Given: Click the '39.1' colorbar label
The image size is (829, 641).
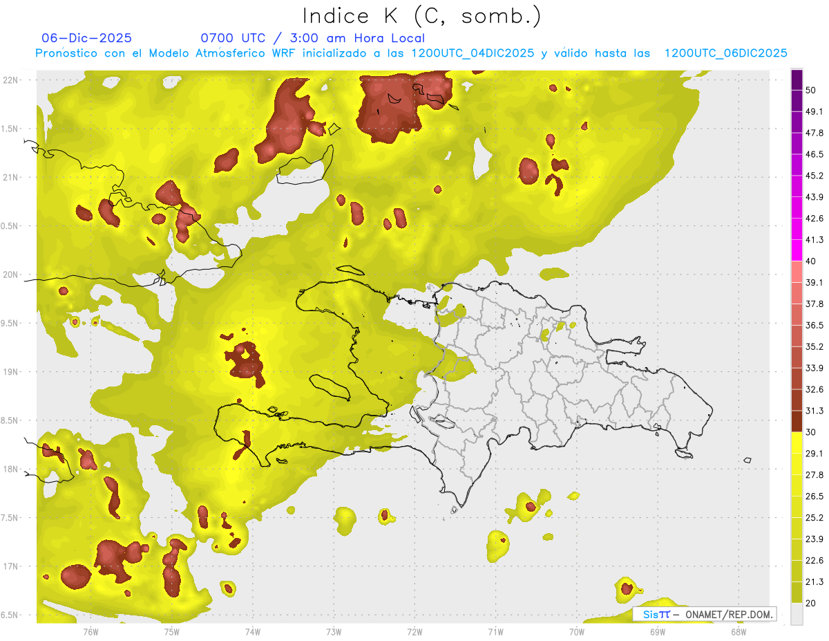Looking at the screenshot, I should [814, 282].
